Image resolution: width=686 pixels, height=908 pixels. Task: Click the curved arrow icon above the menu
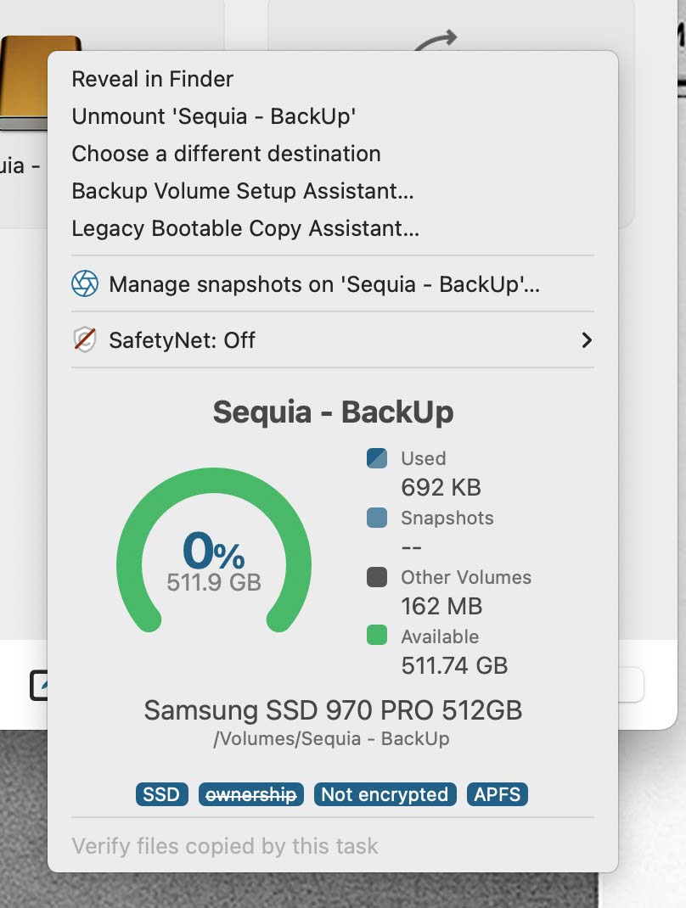(x=437, y=40)
